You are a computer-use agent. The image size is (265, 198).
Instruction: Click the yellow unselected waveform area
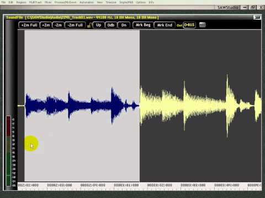click(200, 106)
